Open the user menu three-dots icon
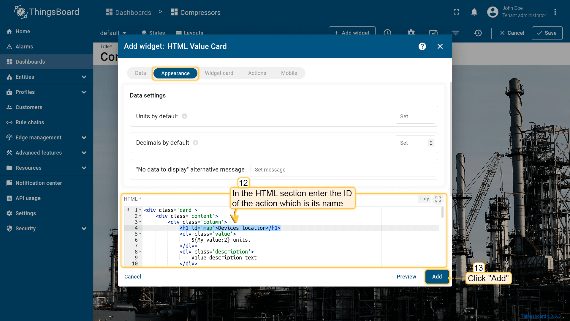Screen dimensions: 570x321 coord(555,12)
